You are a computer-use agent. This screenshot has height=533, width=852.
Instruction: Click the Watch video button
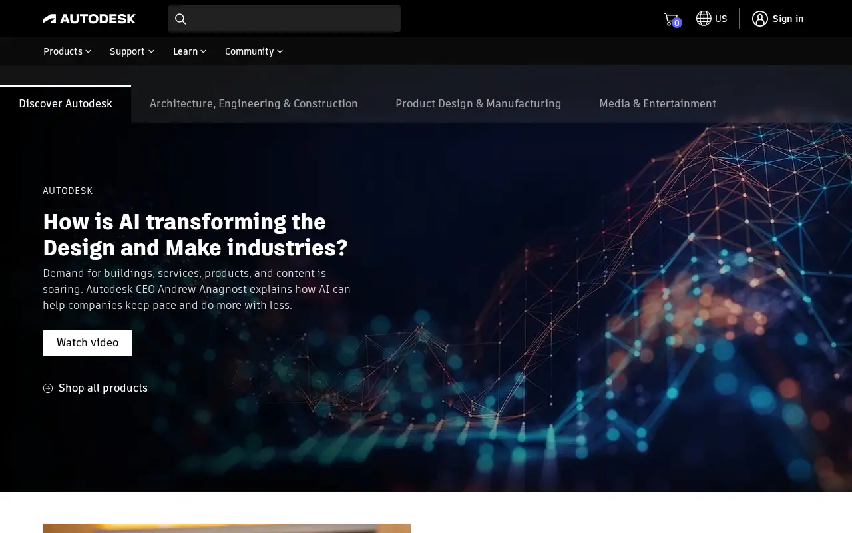tap(87, 343)
